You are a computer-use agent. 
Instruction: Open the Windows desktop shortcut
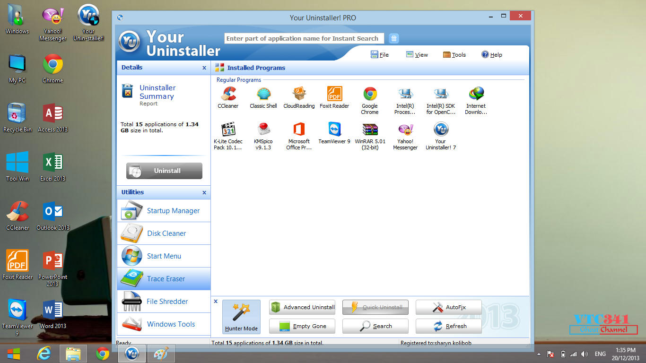point(17,19)
